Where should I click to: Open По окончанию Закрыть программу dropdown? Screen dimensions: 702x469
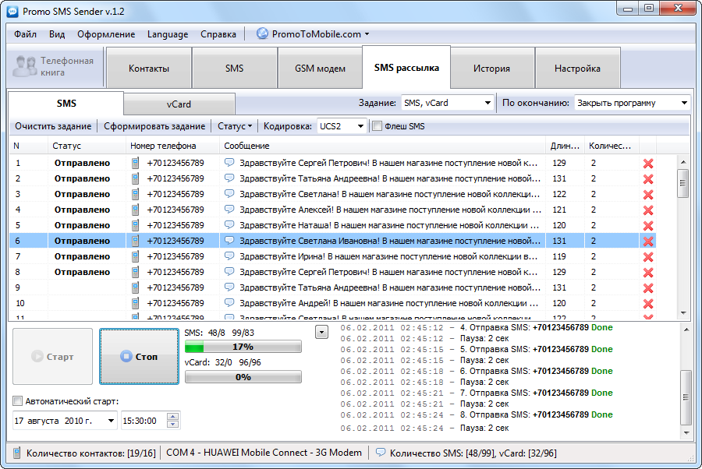(684, 103)
